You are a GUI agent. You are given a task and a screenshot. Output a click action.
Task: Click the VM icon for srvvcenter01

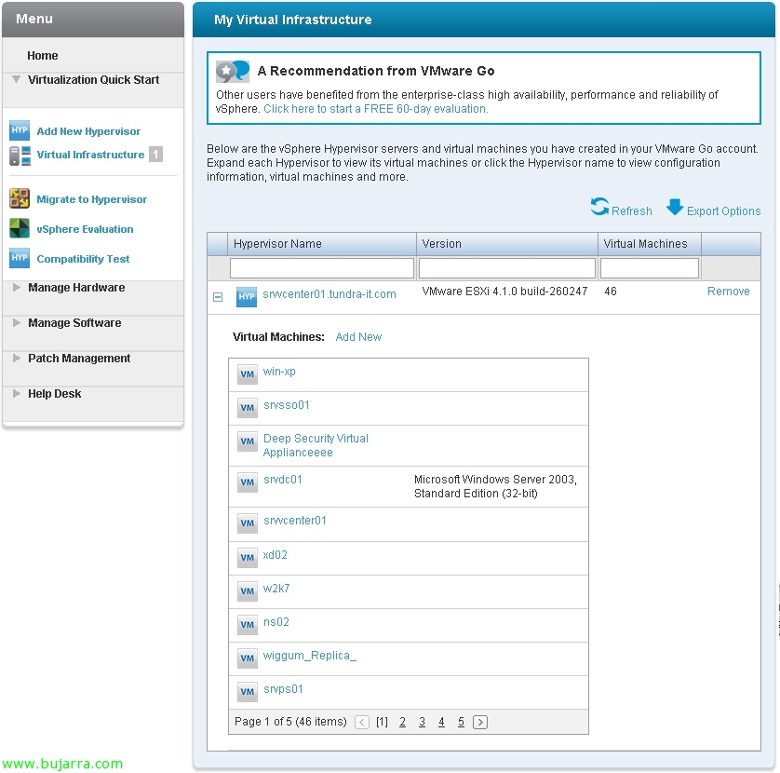tap(248, 523)
